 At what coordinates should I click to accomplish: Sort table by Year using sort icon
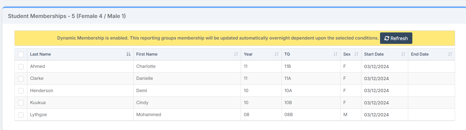276,54
